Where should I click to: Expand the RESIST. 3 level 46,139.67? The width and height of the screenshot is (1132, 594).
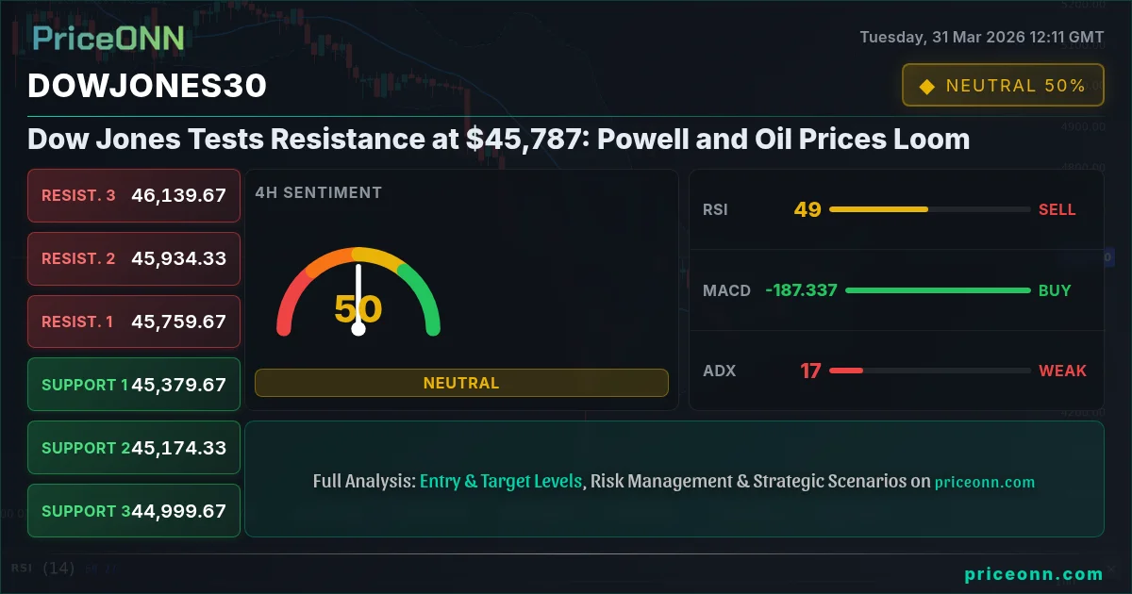pyautogui.click(x=133, y=195)
